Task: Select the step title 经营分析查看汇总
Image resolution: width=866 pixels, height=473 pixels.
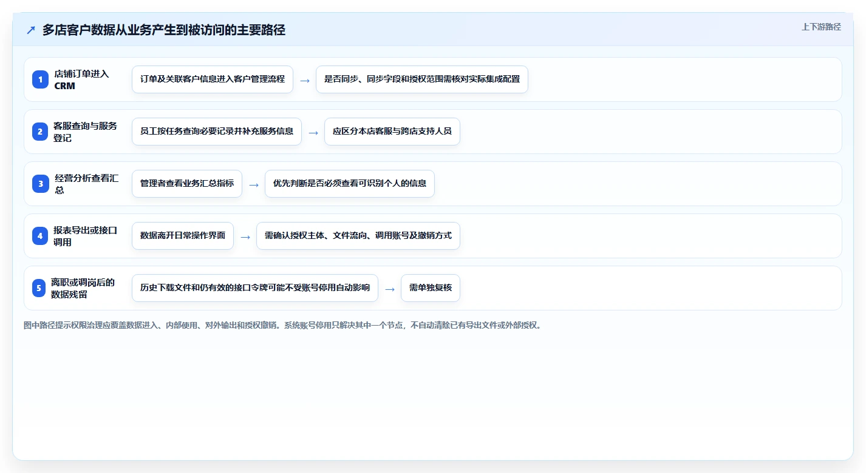Action: (86, 184)
